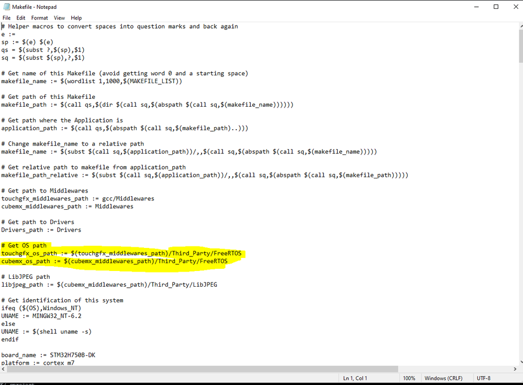The width and height of the screenshot is (523, 385).
Task: Click the '# LibJPEG path' comment
Action: pyautogui.click(x=25, y=277)
